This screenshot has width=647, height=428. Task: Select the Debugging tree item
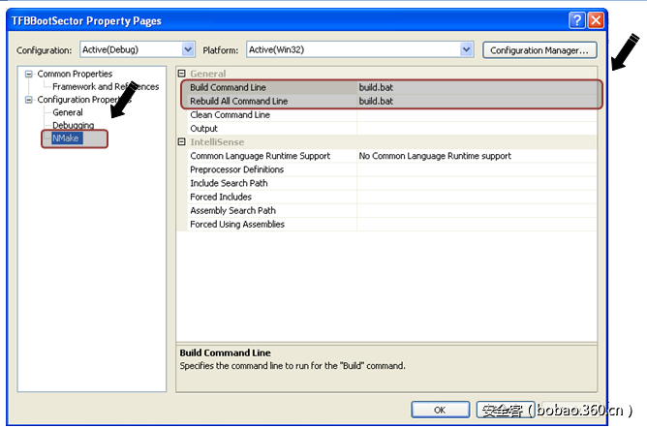74,126
